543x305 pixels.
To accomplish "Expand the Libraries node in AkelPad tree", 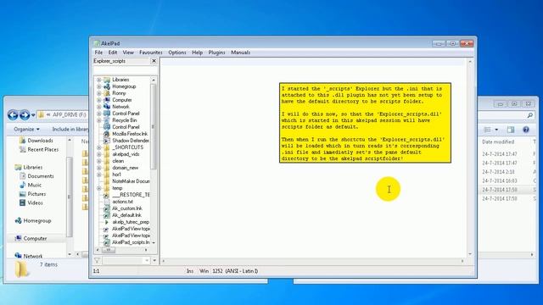I will [99, 80].
